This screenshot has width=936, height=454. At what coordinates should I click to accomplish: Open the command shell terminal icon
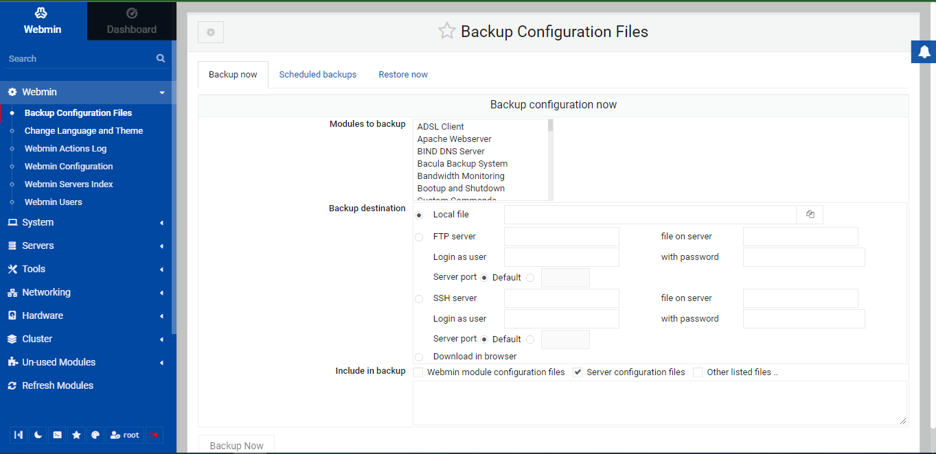click(57, 435)
